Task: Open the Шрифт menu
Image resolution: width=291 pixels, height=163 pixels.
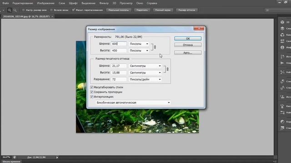Action: pos(73,3)
